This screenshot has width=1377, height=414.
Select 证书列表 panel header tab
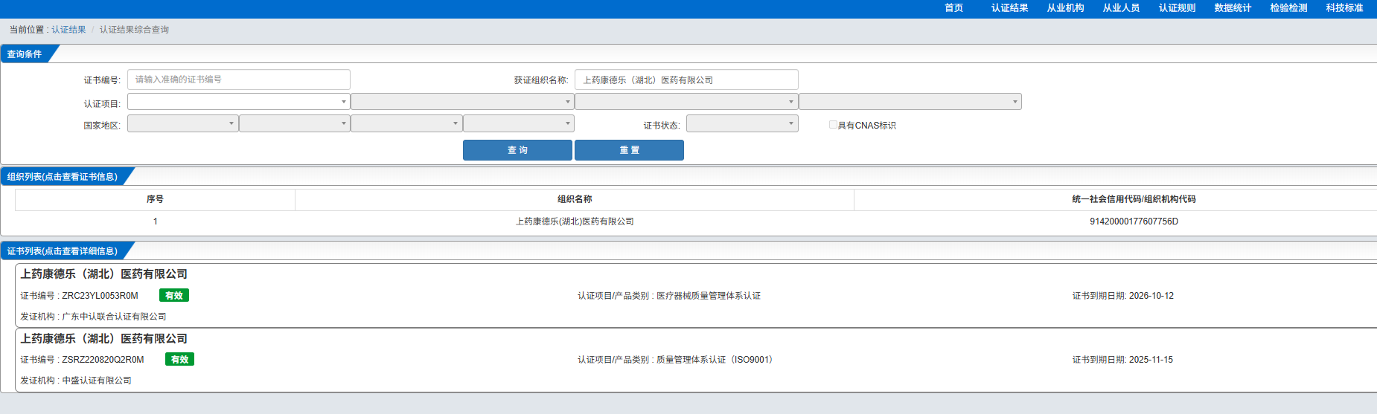tap(63, 251)
